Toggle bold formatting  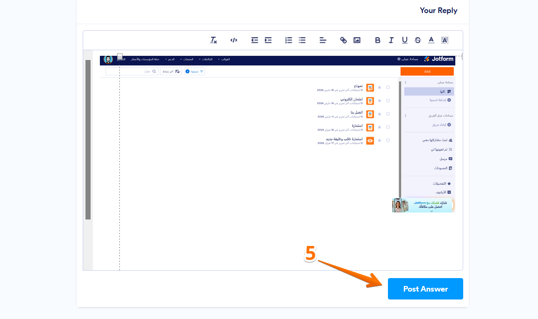pos(378,40)
